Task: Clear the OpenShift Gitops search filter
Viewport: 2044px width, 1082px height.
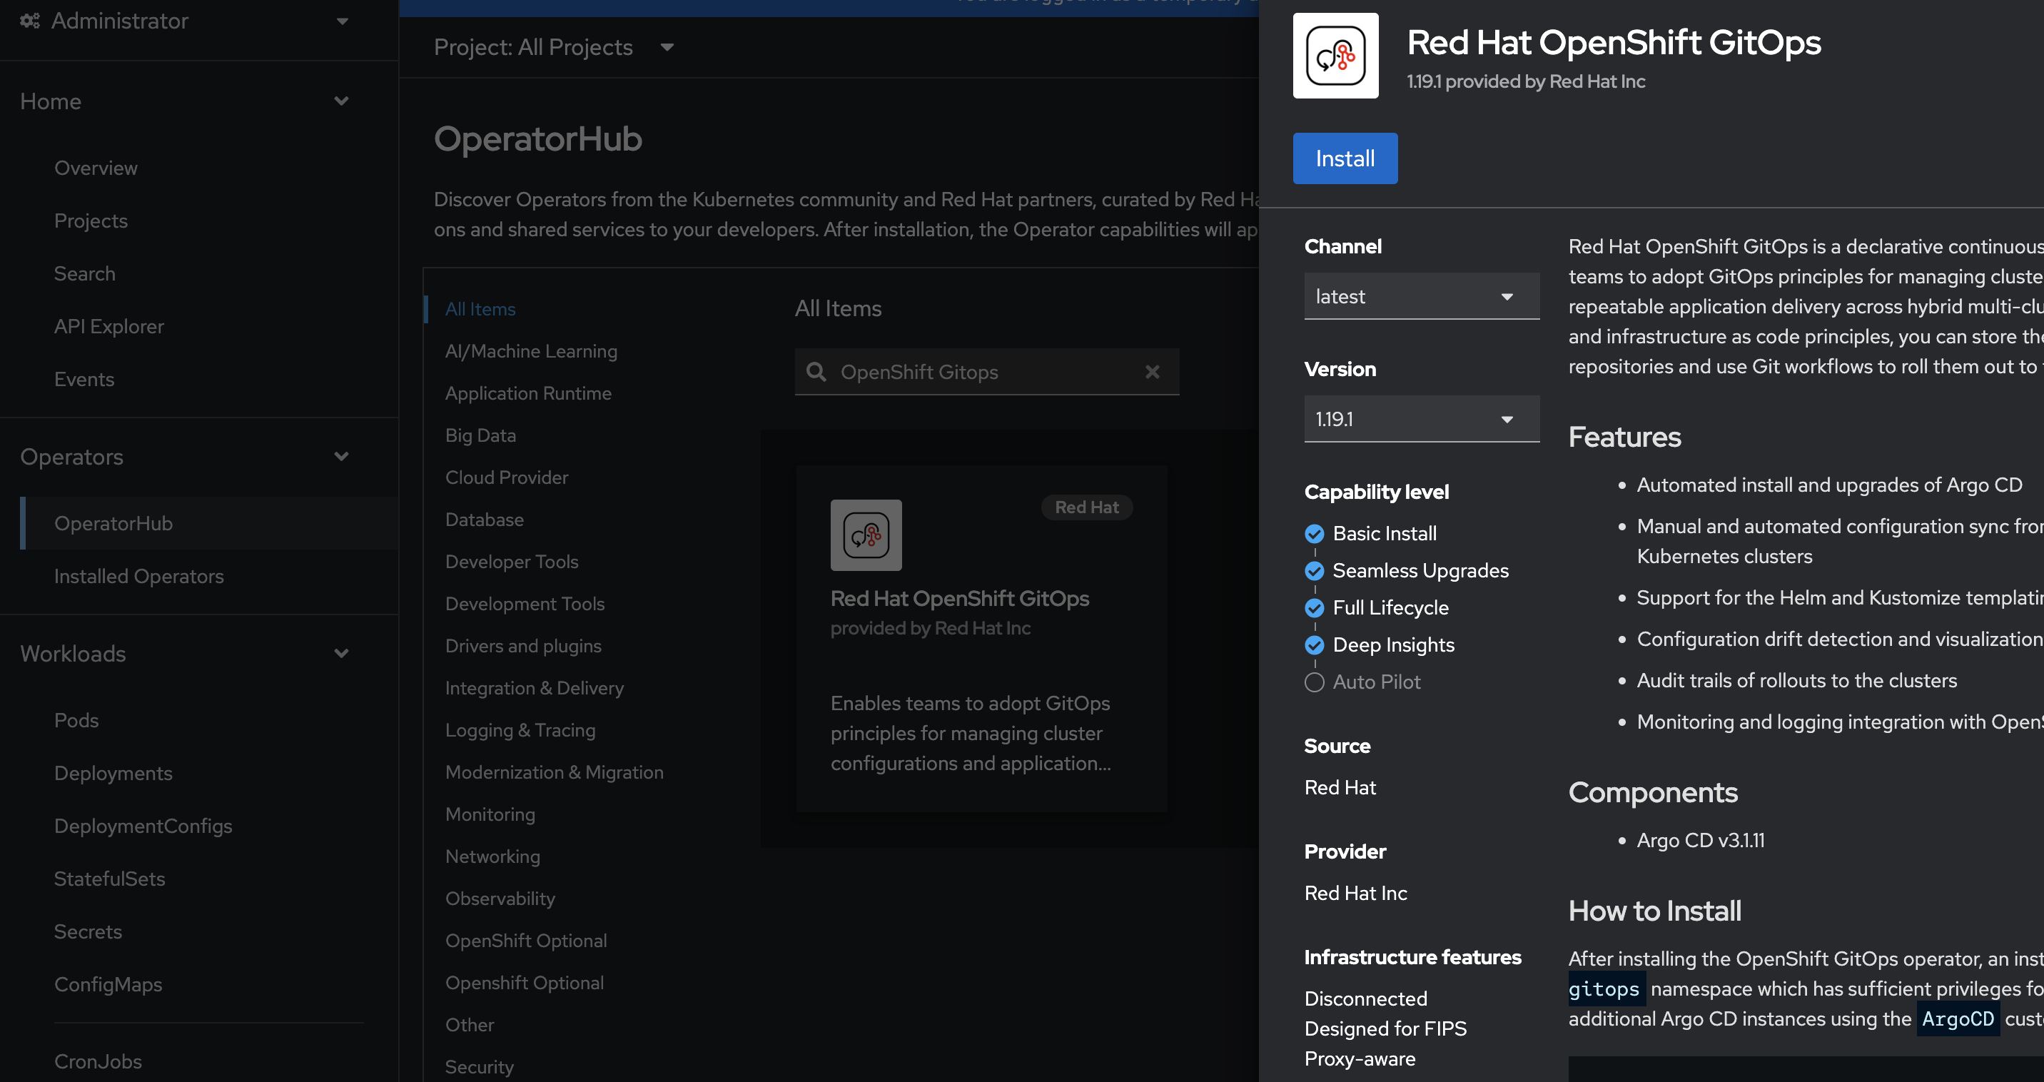Action: pyautogui.click(x=1152, y=371)
